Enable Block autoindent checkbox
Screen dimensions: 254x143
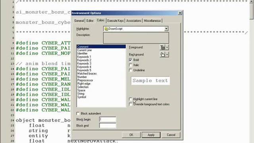(78, 114)
